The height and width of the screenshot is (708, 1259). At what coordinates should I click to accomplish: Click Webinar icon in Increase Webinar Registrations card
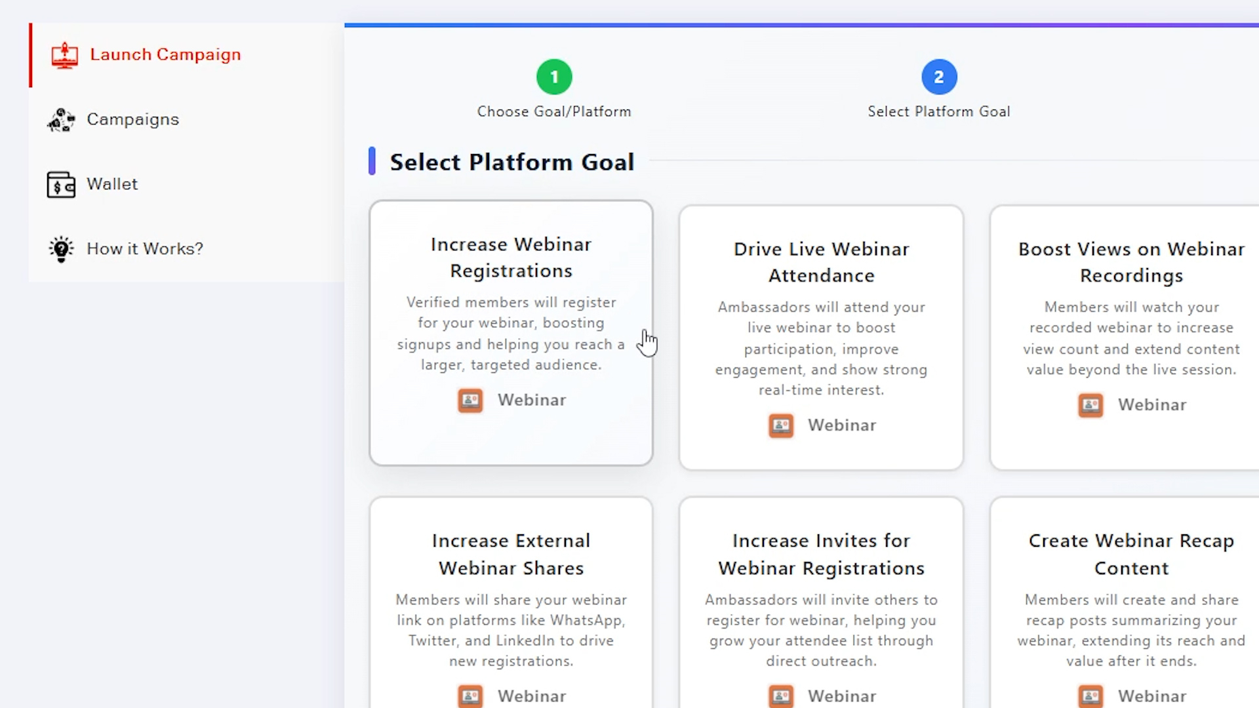470,401
